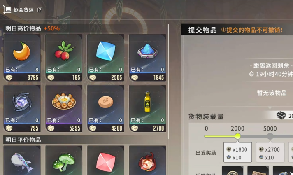This screenshot has width=293, height=175.
Task: Select the flaming cube item
Action: point(148,161)
